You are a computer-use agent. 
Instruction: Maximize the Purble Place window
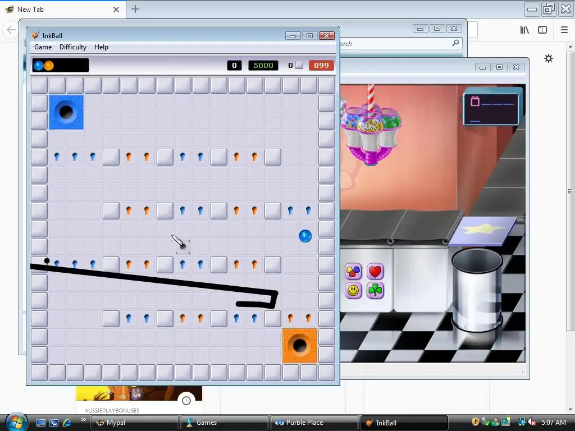(499, 67)
